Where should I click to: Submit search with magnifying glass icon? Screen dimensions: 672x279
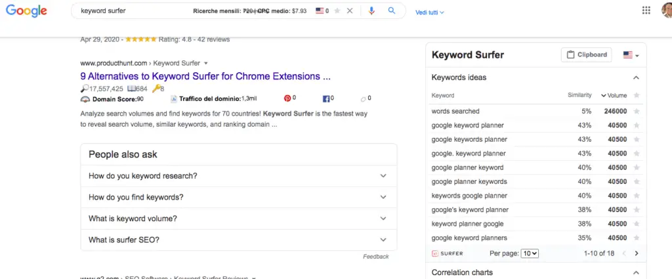392,11
